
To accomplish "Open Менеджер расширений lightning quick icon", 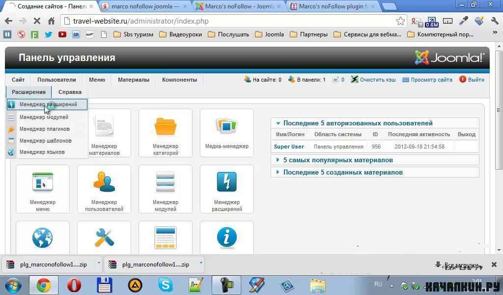I will point(227,189).
